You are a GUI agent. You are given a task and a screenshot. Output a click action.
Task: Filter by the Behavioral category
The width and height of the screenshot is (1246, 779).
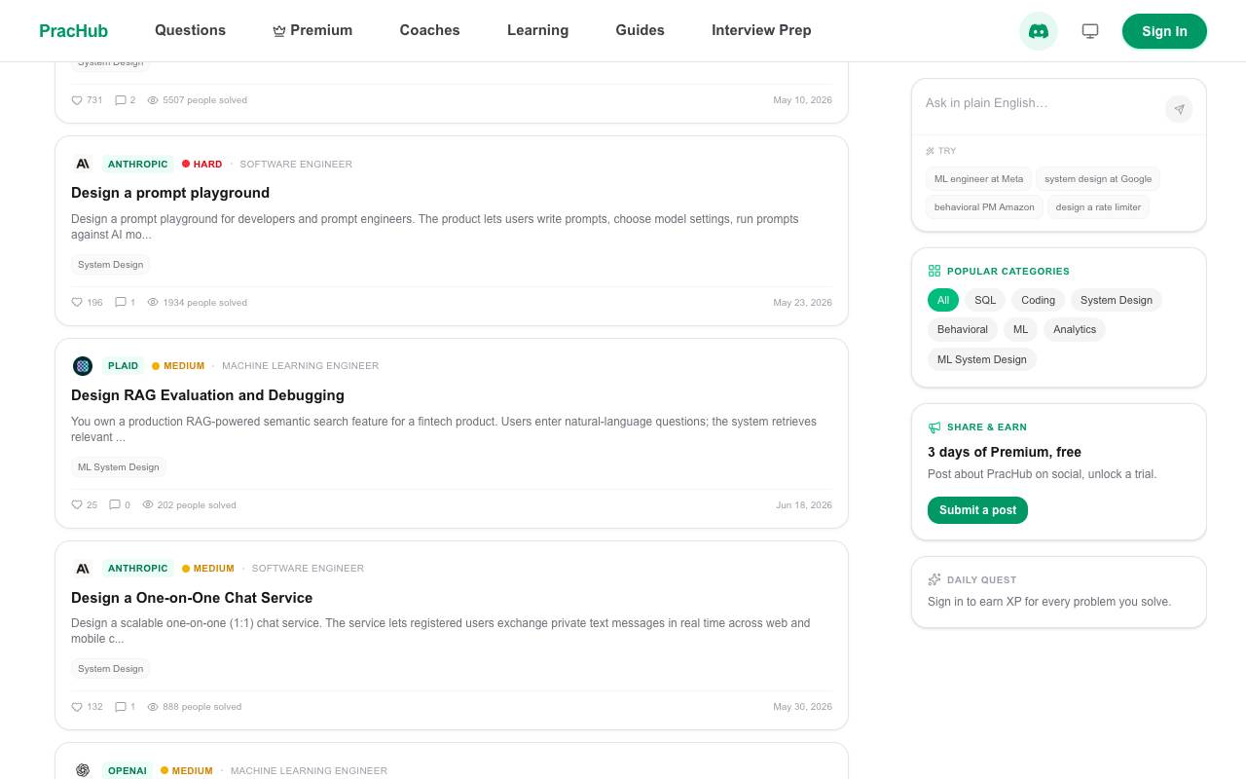point(963,329)
